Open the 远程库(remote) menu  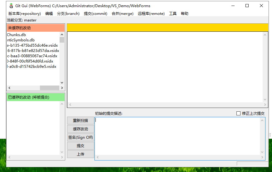point(151,14)
